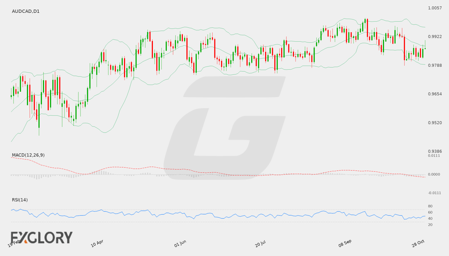Click the 0.0000 MACD scale value
The image size is (449, 256).
pyautogui.click(x=434, y=174)
